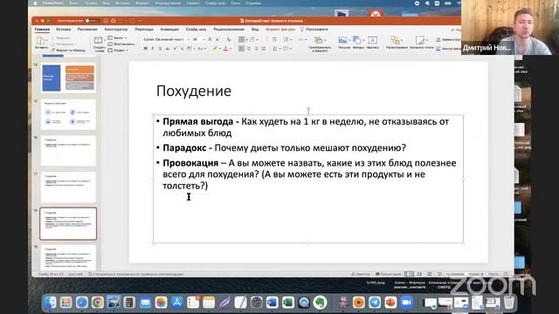Toggle the AutoSave (Автосохранение) switch
Screen dimensions: 559x314
click(x=91, y=21)
